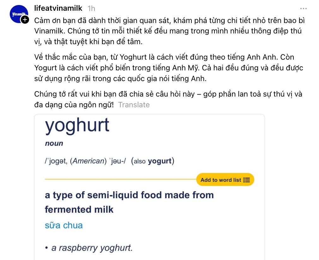Open the blue "sữa chua" translation link

[64, 225]
